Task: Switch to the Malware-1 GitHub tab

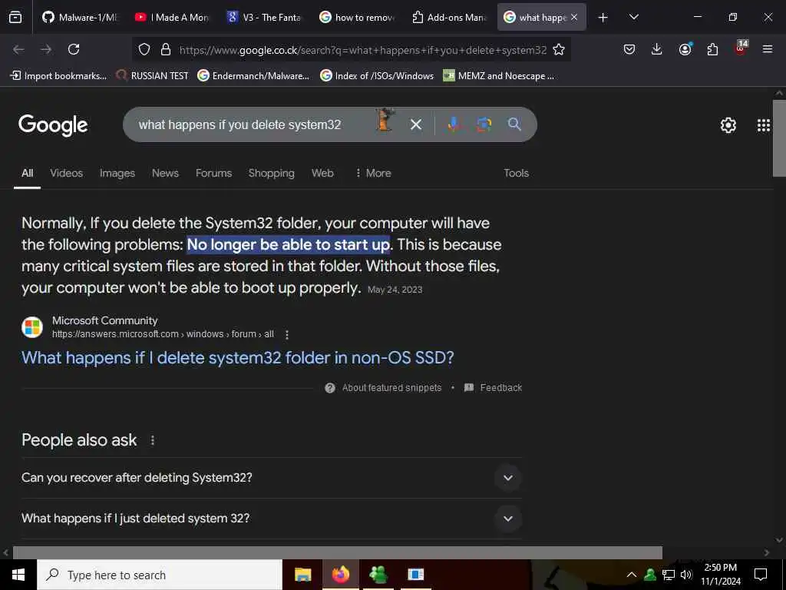Action: 80,18
